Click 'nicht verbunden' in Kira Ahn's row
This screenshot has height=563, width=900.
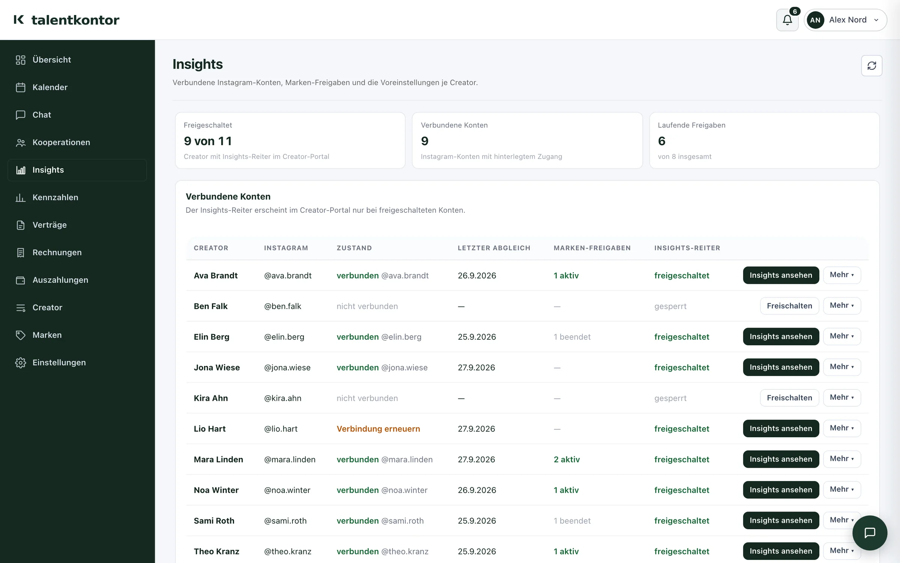(x=367, y=398)
